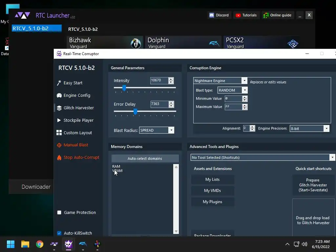Click the Error Delay value field
Screen dimensions: 336x252
[159, 104]
